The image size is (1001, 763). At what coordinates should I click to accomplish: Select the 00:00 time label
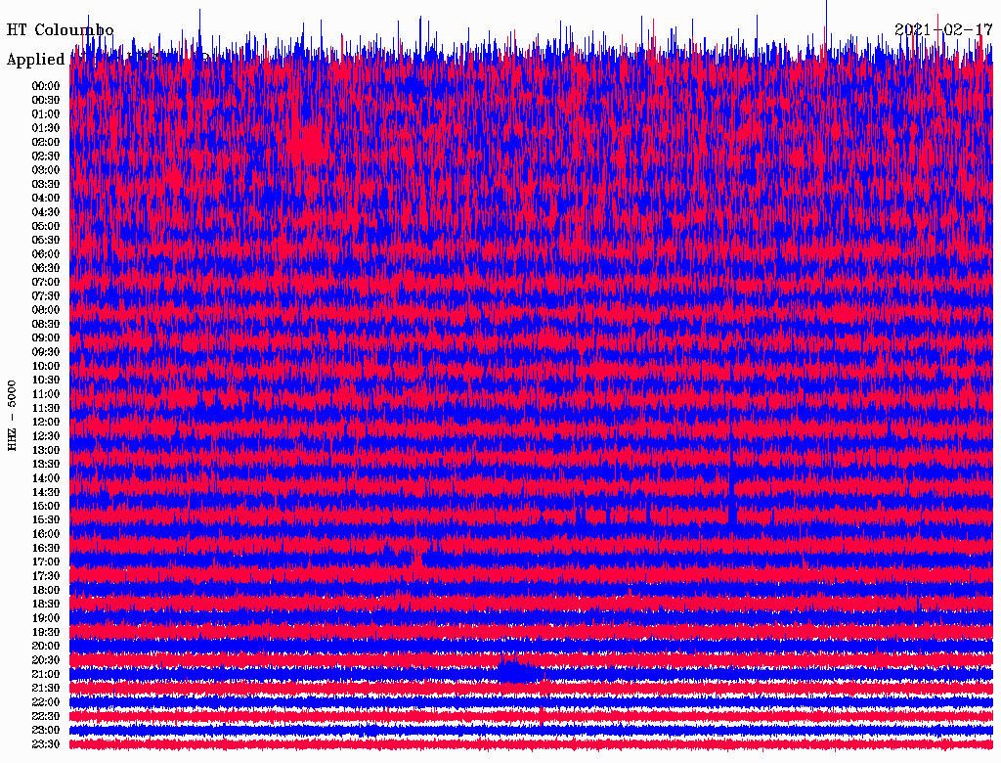pos(46,86)
